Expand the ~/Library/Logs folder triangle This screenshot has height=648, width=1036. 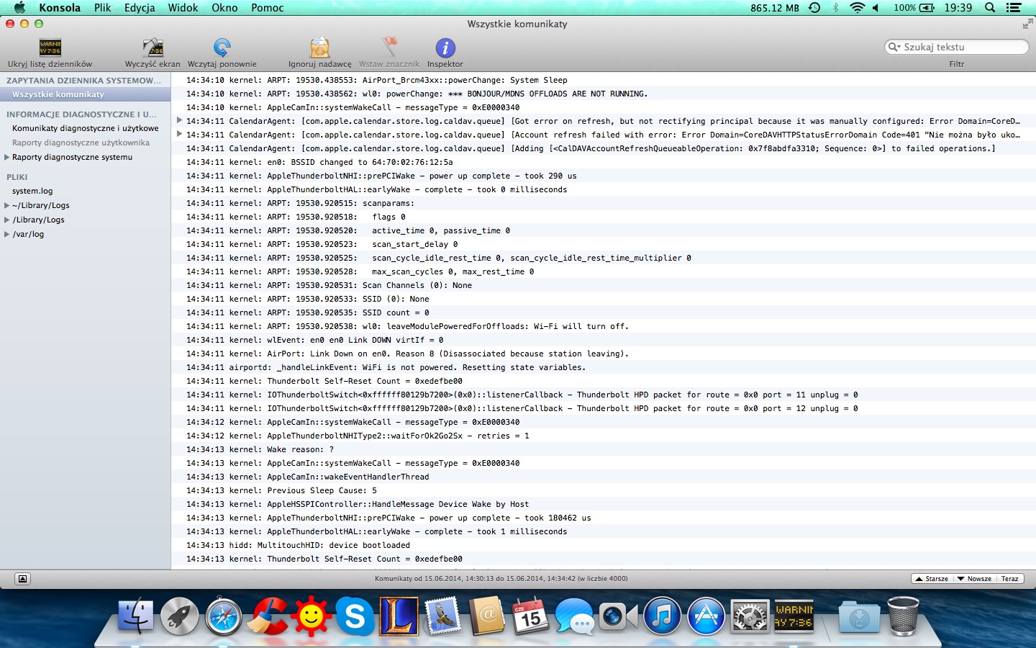7,205
